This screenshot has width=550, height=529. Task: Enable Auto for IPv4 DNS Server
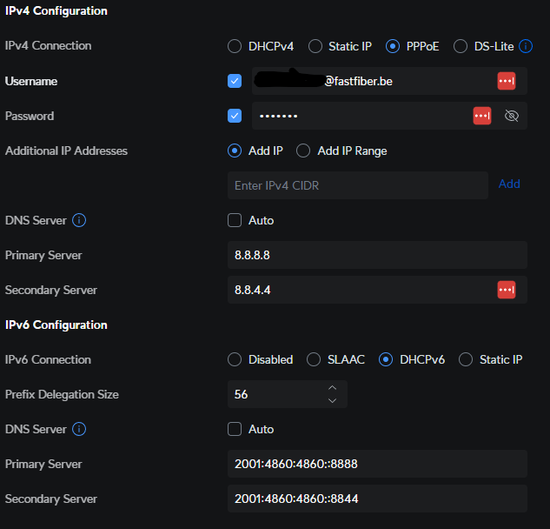point(235,220)
